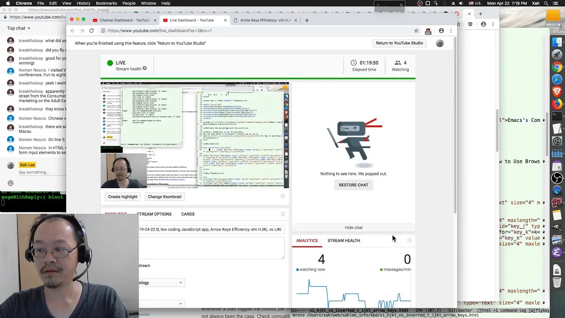Reload the Live Dashboard page
The image size is (565, 318).
91,30
